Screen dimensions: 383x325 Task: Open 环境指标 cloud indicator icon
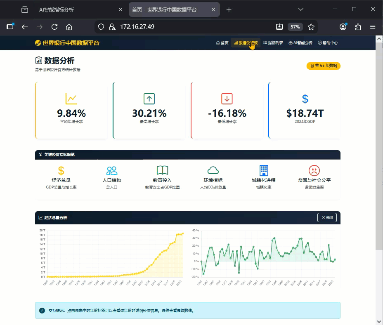(x=213, y=170)
